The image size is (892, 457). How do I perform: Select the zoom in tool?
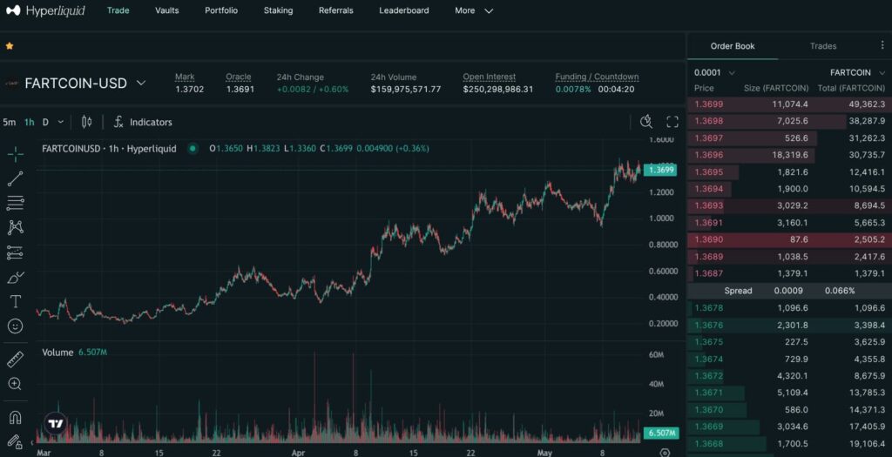[16, 384]
